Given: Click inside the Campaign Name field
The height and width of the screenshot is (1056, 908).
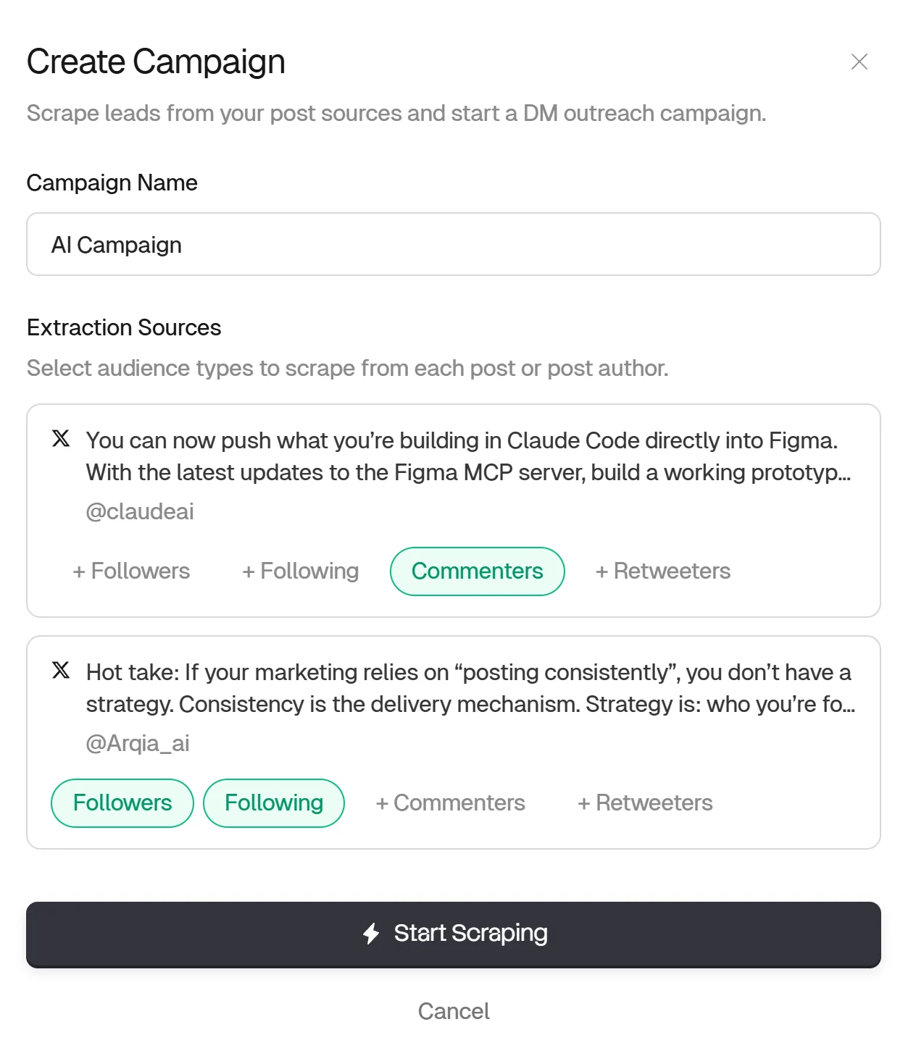Looking at the screenshot, I should [454, 244].
